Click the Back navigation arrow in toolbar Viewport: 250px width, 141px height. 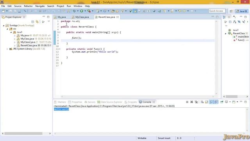(x=184, y=11)
